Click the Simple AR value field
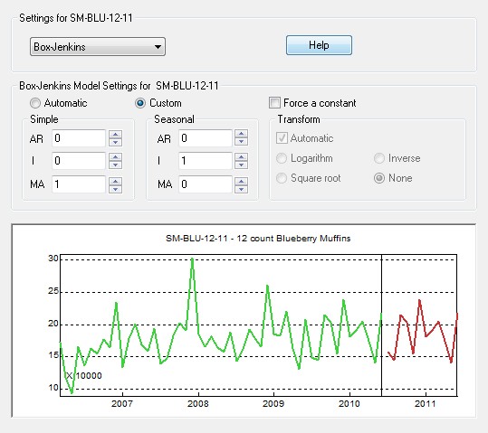This screenshot has height=433, width=488. 79,138
